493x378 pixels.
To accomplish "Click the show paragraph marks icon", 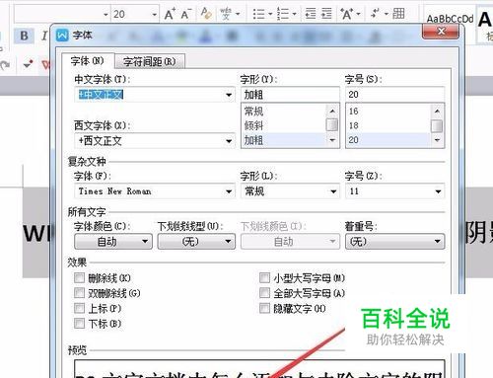I will pyautogui.click(x=375, y=14).
